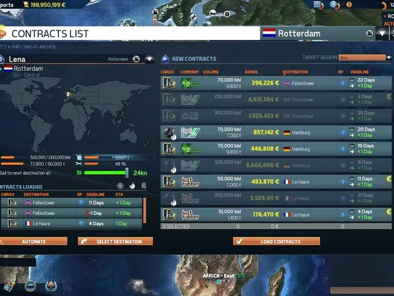The width and height of the screenshot is (394, 296).
Task: Click the fuel canister icon
Action: (x=79, y=157)
